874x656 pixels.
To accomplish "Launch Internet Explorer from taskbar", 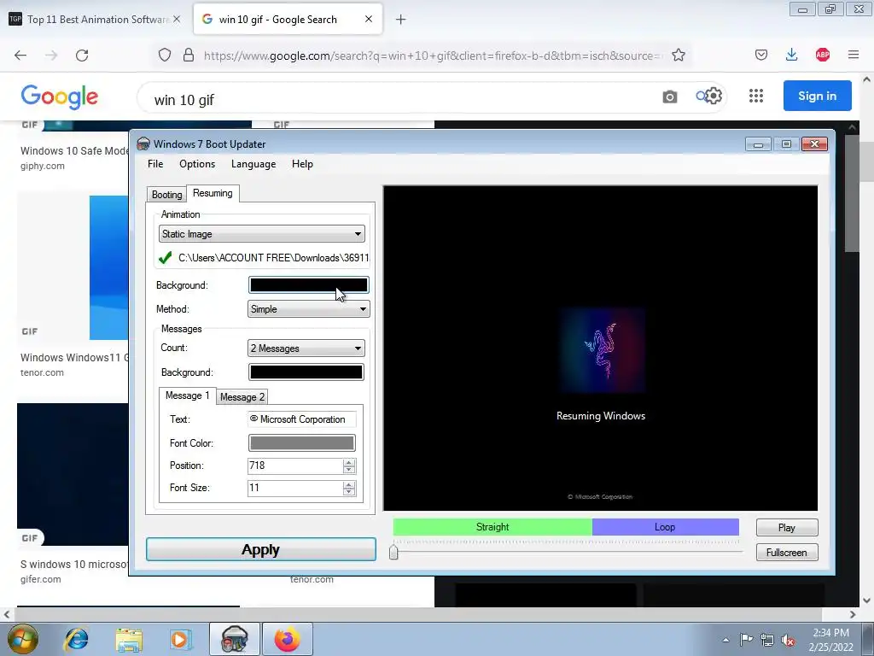I will pyautogui.click(x=76, y=639).
